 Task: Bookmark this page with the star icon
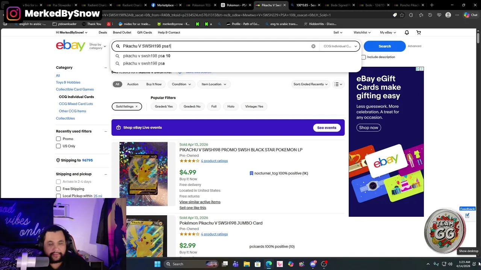click(402, 15)
